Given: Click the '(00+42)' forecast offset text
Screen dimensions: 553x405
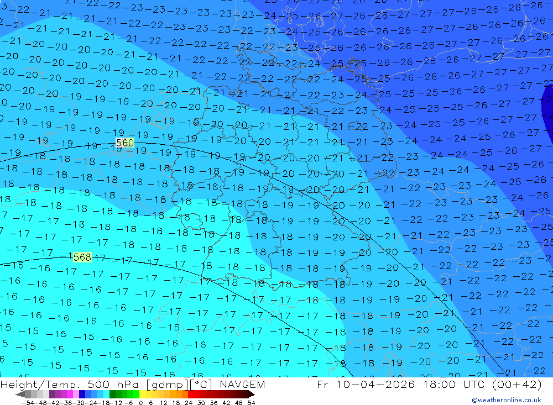Looking at the screenshot, I should click(517, 384).
